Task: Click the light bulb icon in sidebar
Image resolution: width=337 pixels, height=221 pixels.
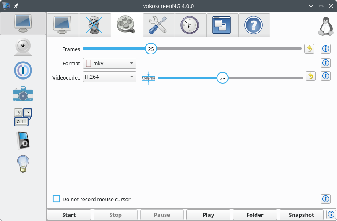Action: 23,164
